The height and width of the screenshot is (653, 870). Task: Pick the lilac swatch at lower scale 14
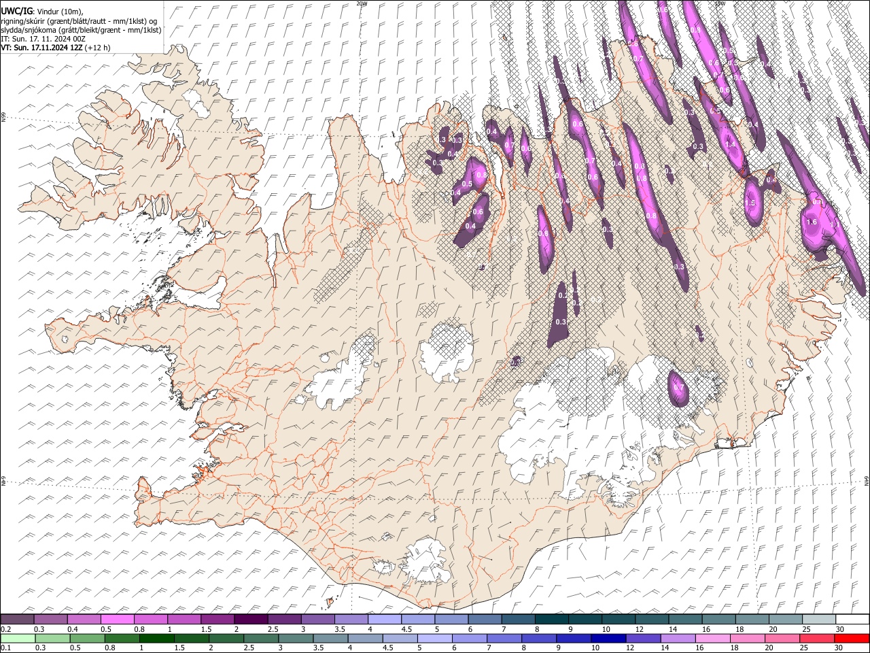pos(678,639)
